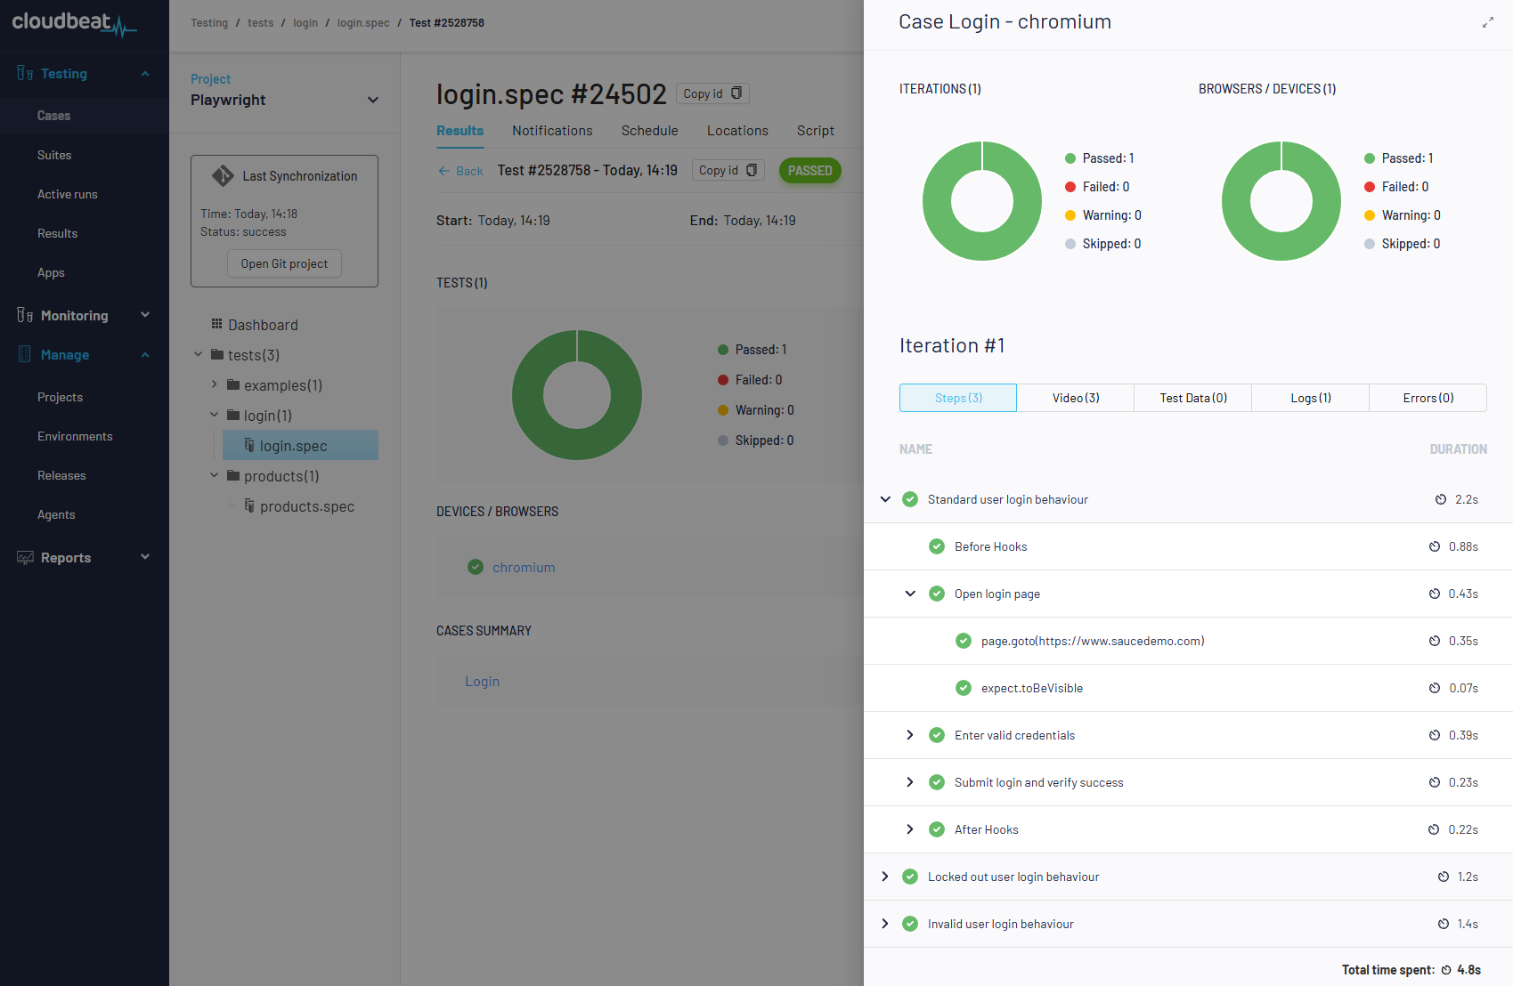Click the back arrow icon
The image size is (1513, 986).
(443, 171)
